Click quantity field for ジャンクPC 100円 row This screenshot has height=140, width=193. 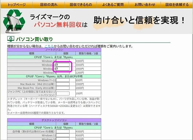[63, 93]
